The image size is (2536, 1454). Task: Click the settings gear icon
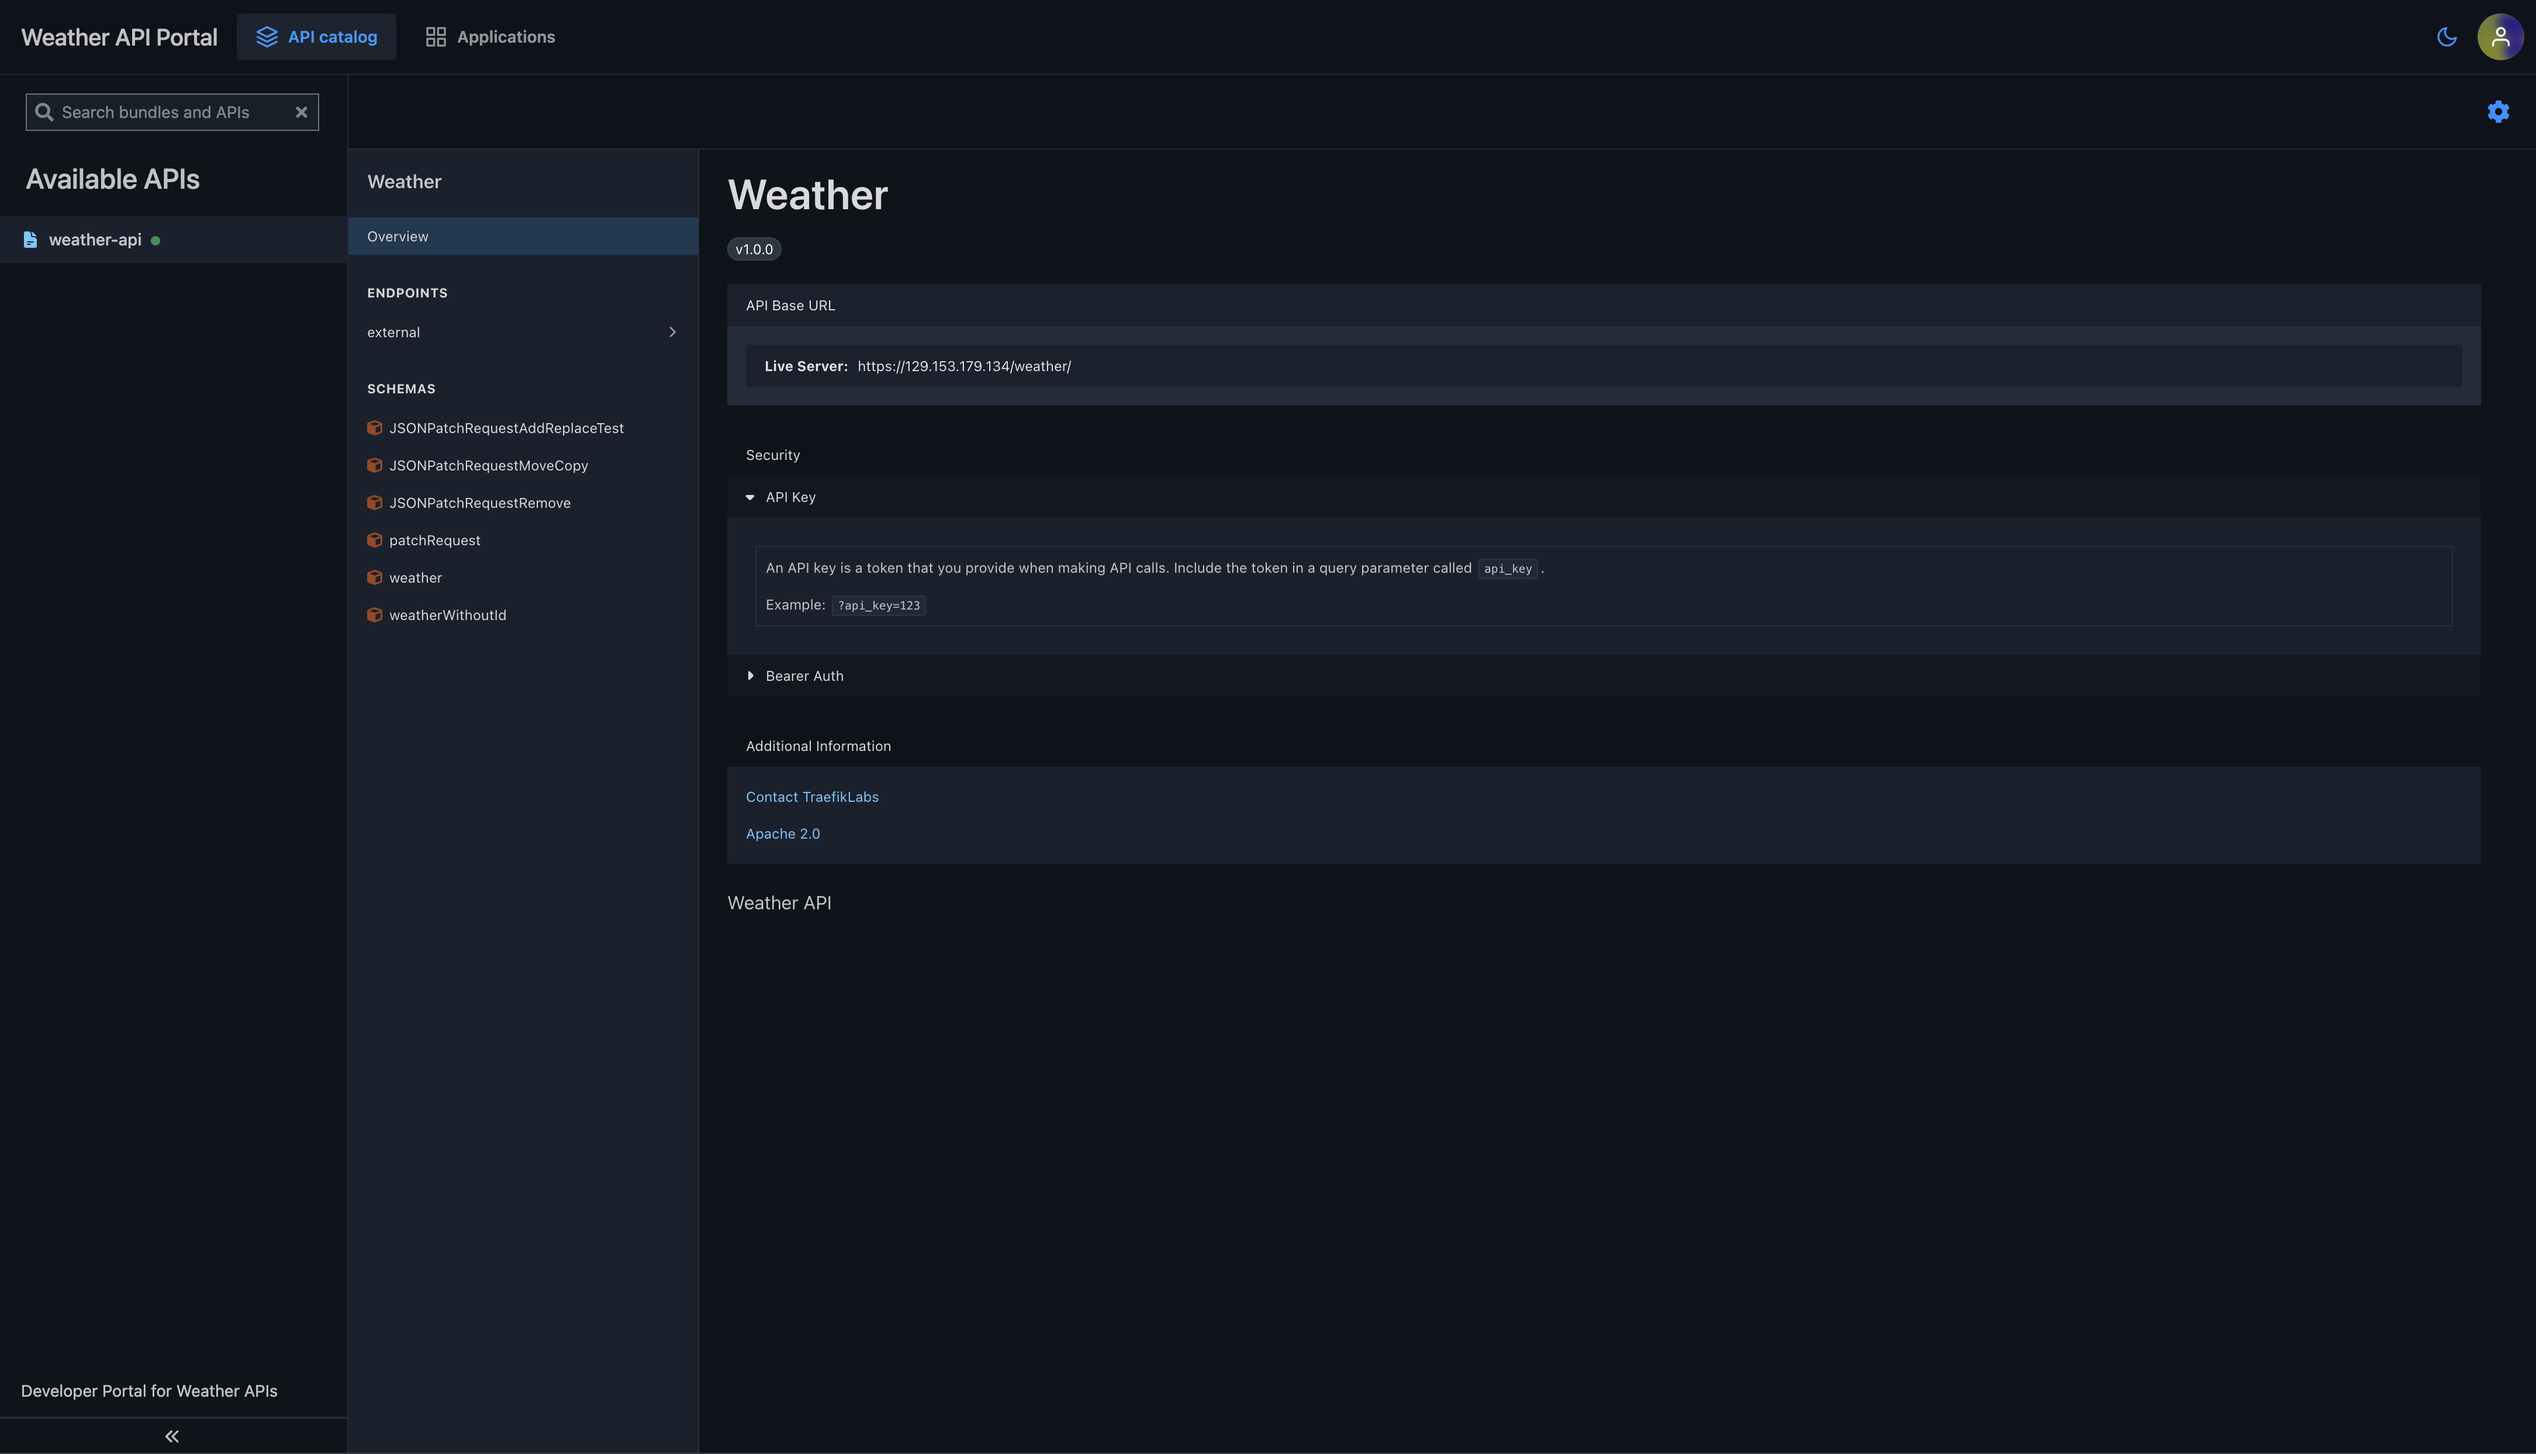click(2497, 112)
